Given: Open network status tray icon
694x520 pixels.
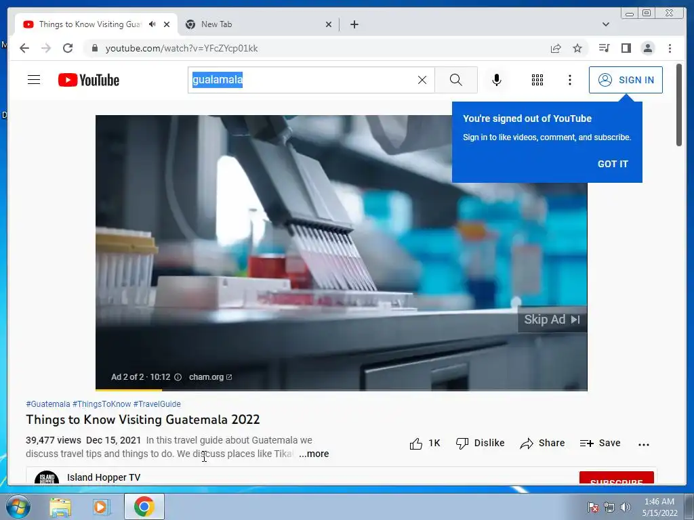Looking at the screenshot, I should pos(609,507).
